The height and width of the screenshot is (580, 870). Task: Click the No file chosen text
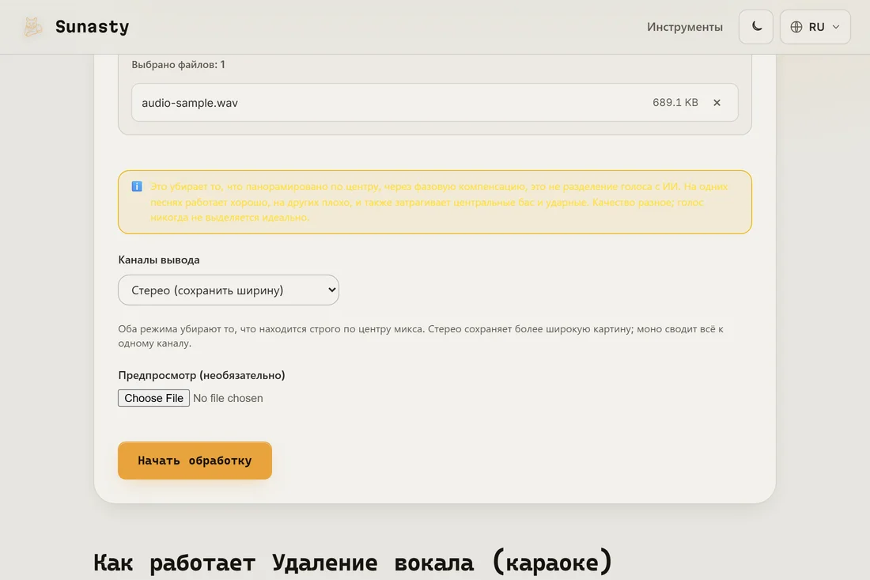click(x=228, y=398)
